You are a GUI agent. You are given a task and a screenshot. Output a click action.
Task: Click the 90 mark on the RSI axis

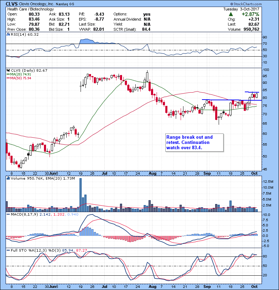tap(265, 37)
